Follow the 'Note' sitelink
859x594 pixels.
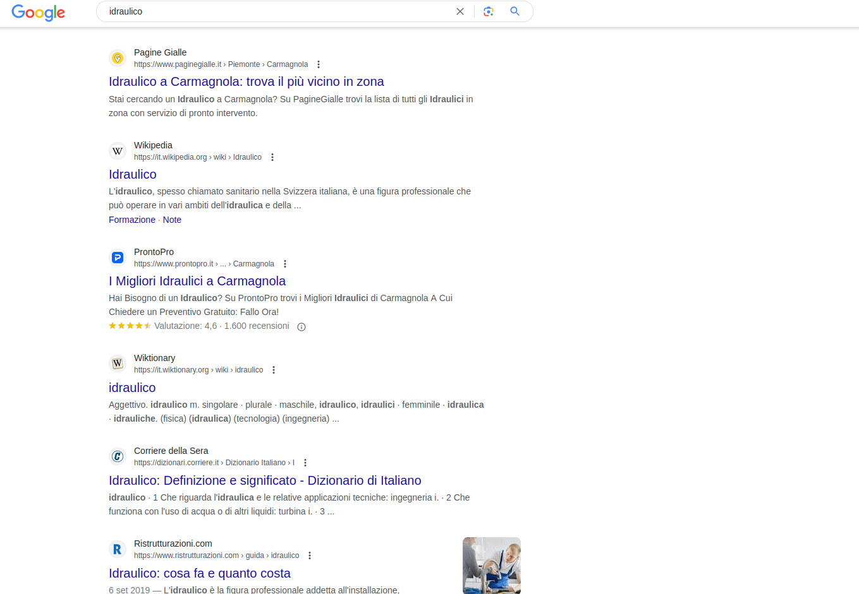[172, 220]
